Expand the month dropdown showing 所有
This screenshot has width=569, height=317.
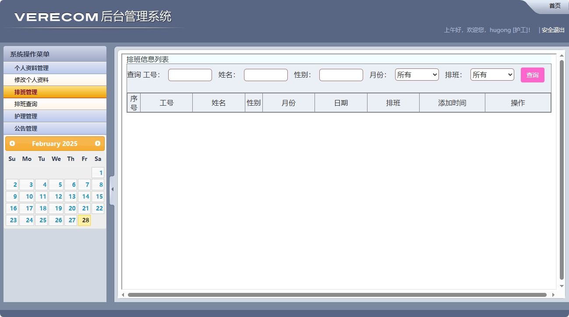(417, 74)
